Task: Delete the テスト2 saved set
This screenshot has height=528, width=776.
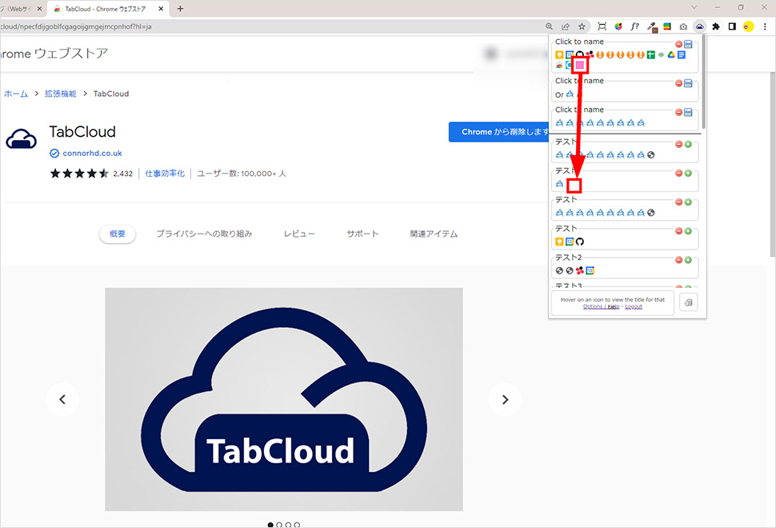Action: coord(679,260)
